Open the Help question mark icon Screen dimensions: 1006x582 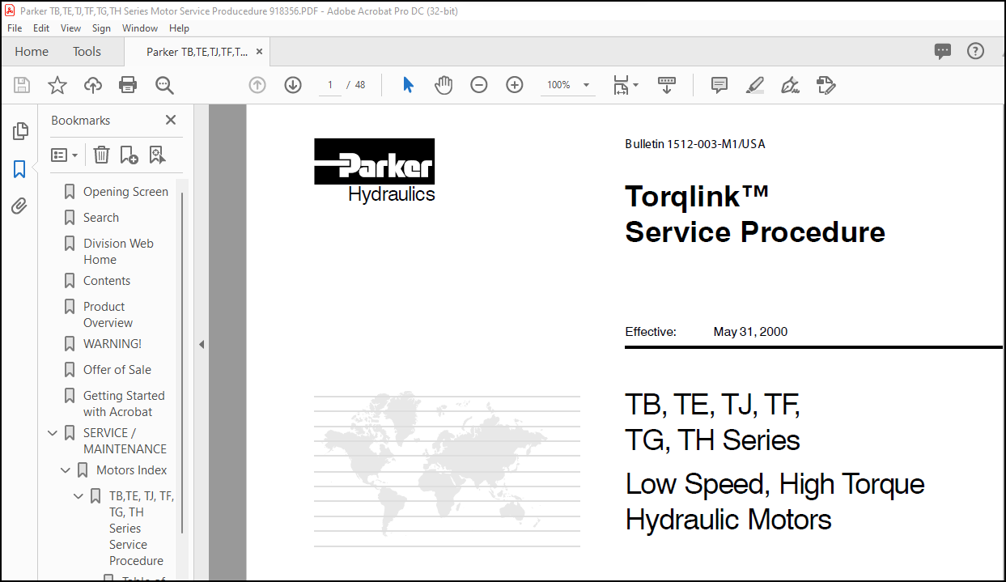coord(975,52)
